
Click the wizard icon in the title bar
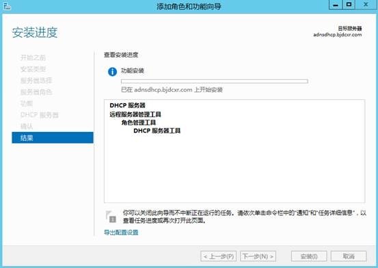tap(7, 6)
